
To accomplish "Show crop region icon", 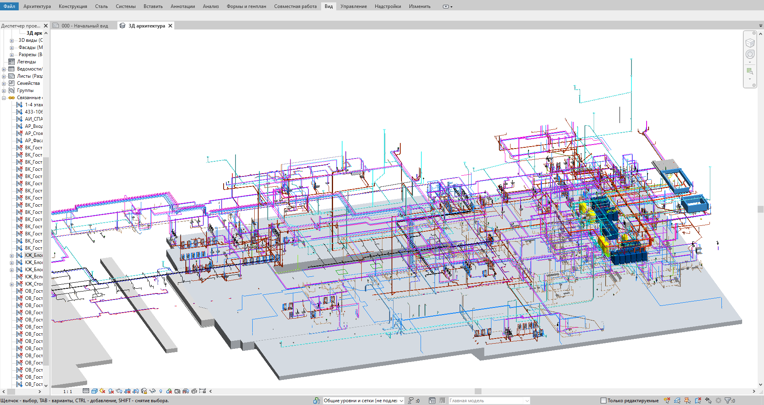I will pyautogui.click(x=136, y=391).
